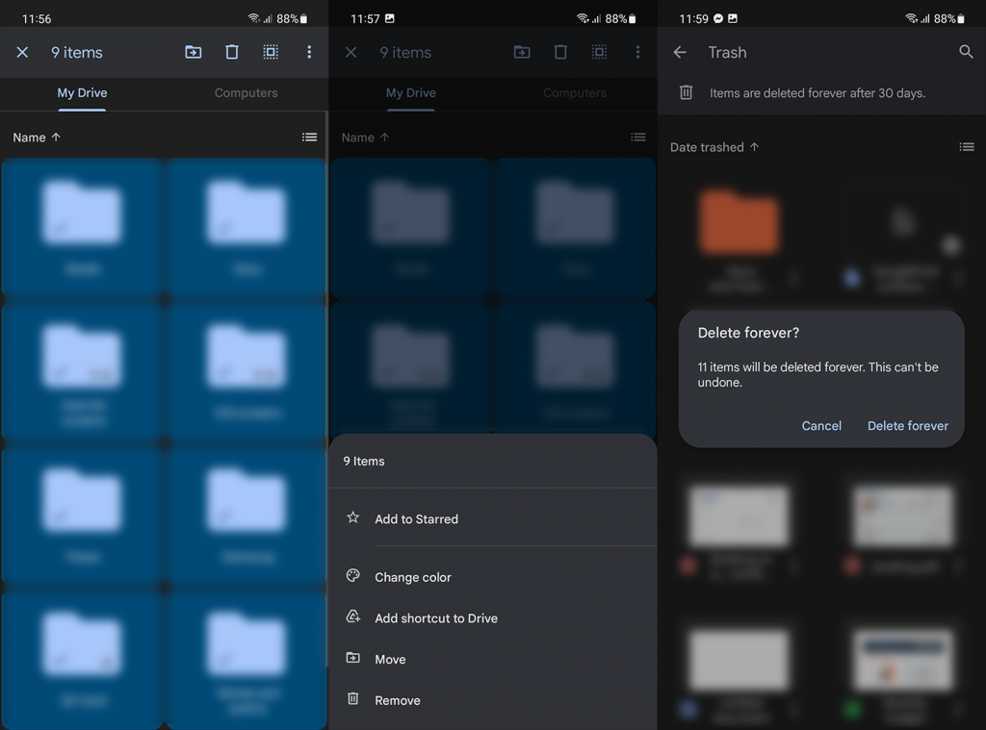The width and height of the screenshot is (986, 730).
Task: Tap select-all icon in left screen toolbar
Action: pos(271,52)
